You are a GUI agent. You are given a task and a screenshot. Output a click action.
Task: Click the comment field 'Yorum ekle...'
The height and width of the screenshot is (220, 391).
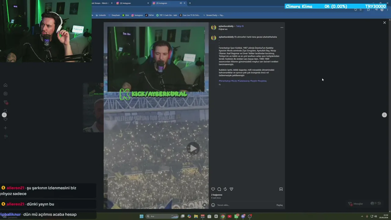(246, 205)
